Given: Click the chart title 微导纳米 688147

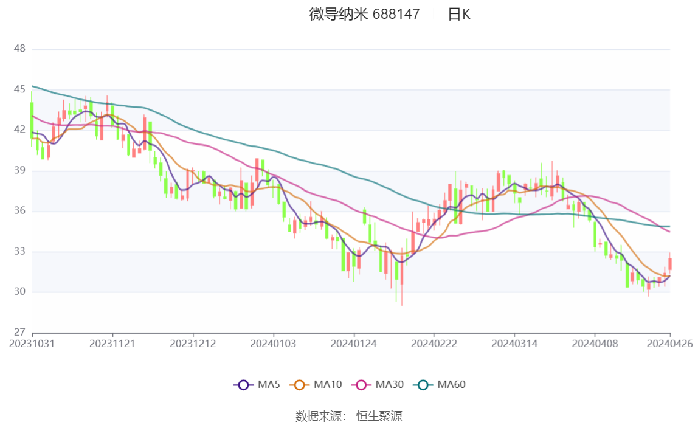Looking at the screenshot, I should click(x=365, y=14).
